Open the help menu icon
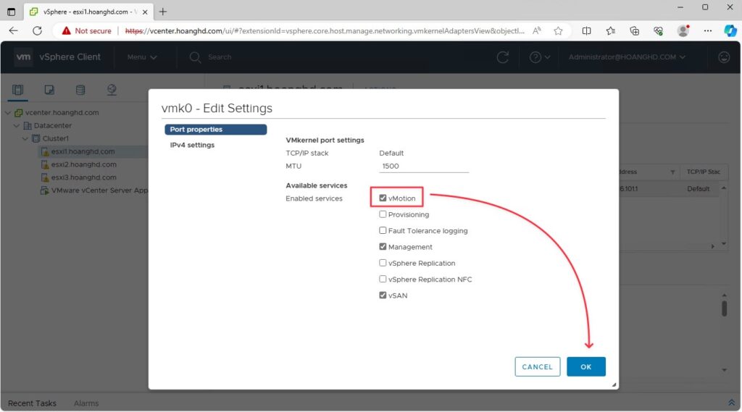This screenshot has width=742, height=412. click(x=539, y=57)
